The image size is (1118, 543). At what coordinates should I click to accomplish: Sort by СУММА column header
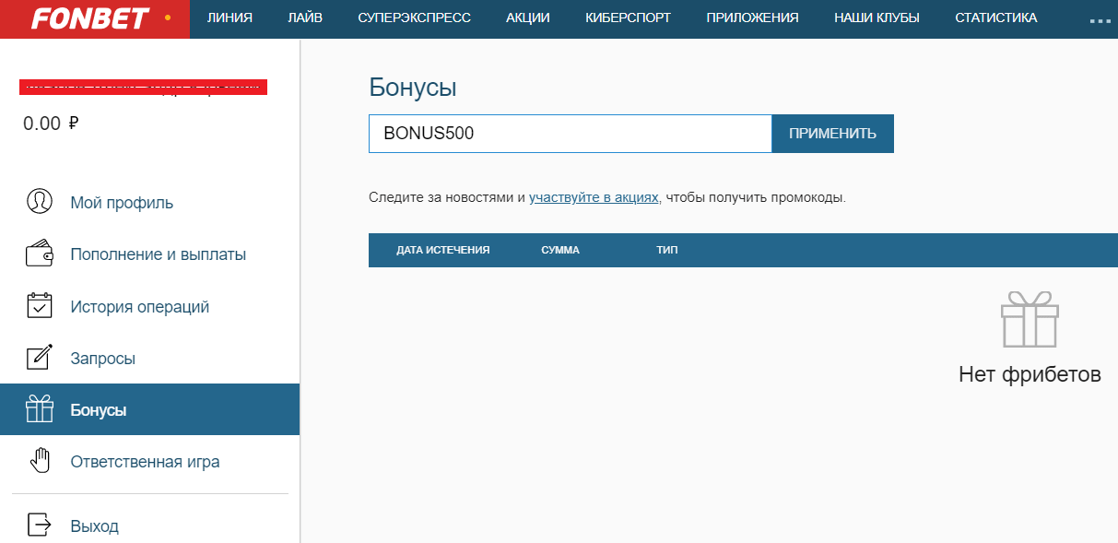click(560, 250)
